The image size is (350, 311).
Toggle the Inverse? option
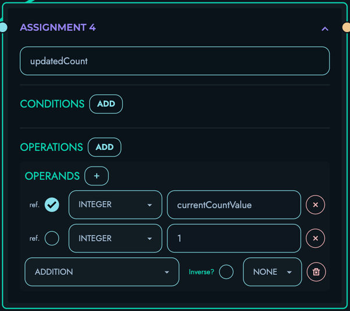226,272
